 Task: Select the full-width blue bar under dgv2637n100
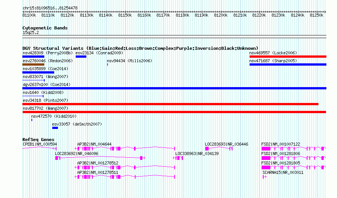175,88
